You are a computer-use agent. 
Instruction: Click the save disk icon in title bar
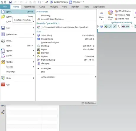[10, 2]
